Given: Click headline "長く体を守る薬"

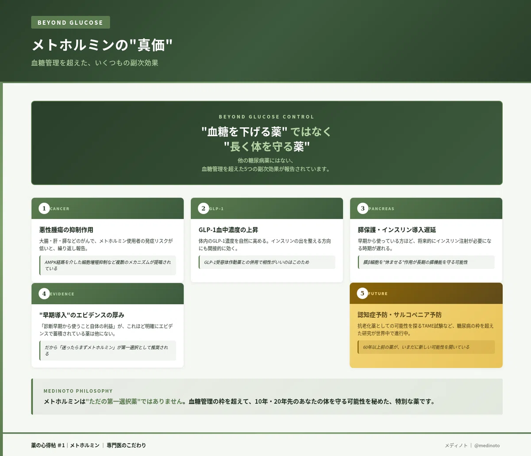Looking at the screenshot, I should tap(266, 146).
